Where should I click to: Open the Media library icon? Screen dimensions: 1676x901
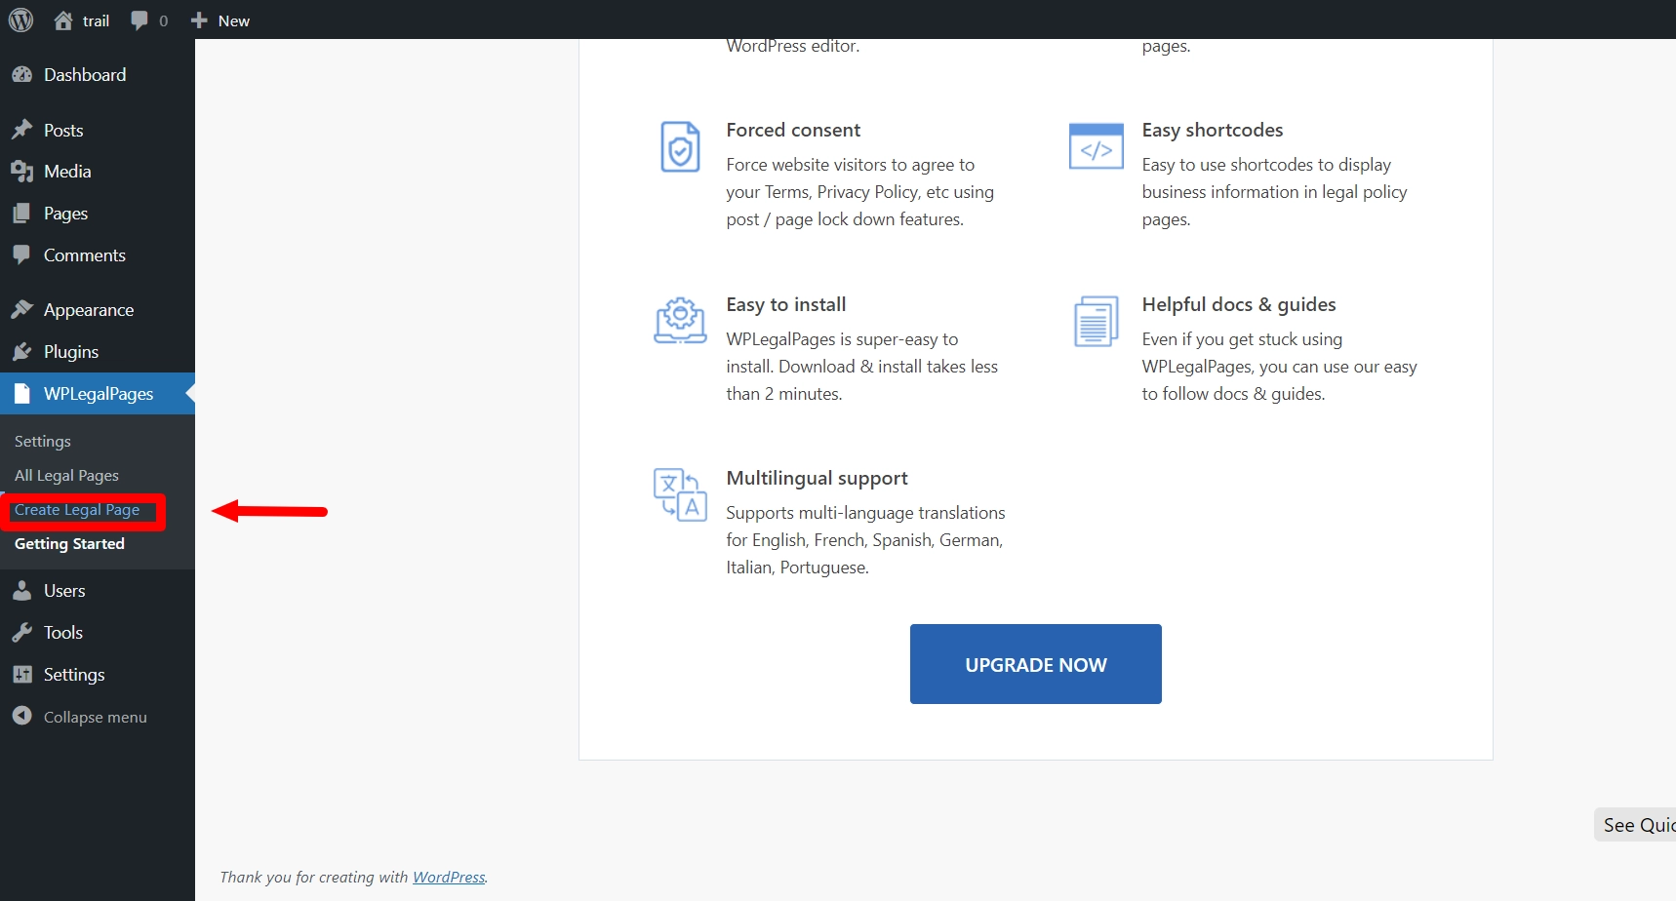point(23,171)
